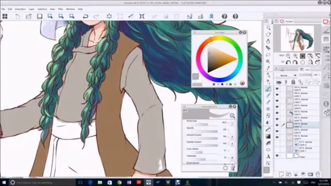
Task: Click the reset gear icon in Tool Property
Action: [x=225, y=168]
